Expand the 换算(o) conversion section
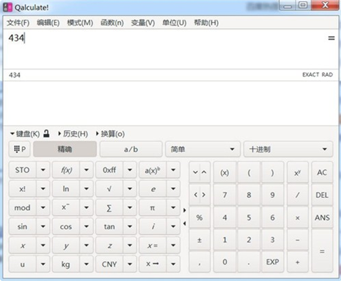341x281 pixels. pyautogui.click(x=110, y=133)
